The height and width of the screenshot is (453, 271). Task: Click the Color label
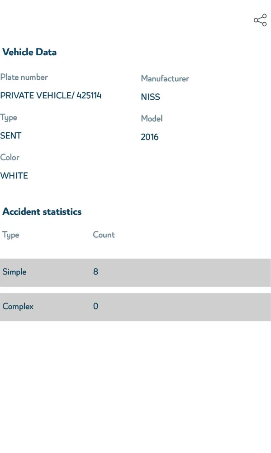[10, 157]
